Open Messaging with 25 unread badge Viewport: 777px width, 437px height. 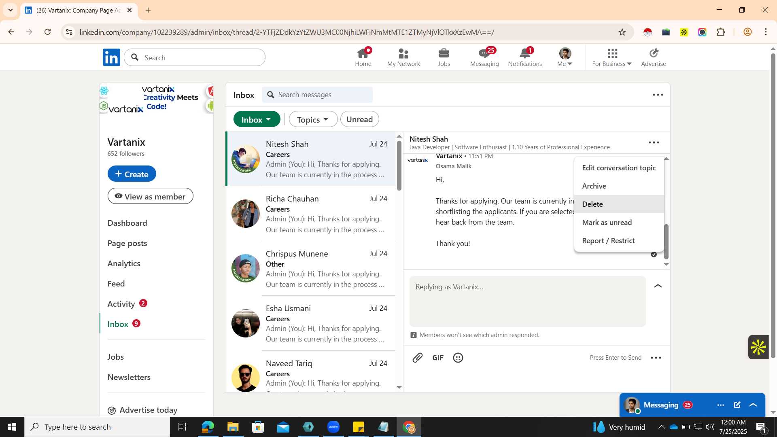click(x=484, y=57)
